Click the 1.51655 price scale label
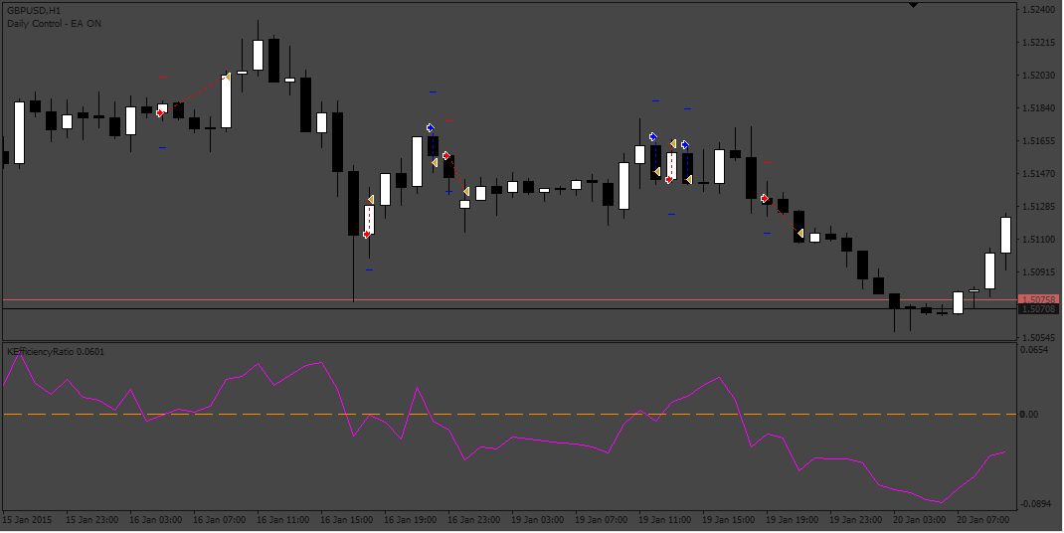The height and width of the screenshot is (533, 1064). tap(1041, 140)
